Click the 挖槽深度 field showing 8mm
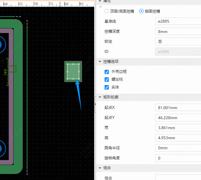The height and width of the screenshot is (180, 201). (x=178, y=32)
